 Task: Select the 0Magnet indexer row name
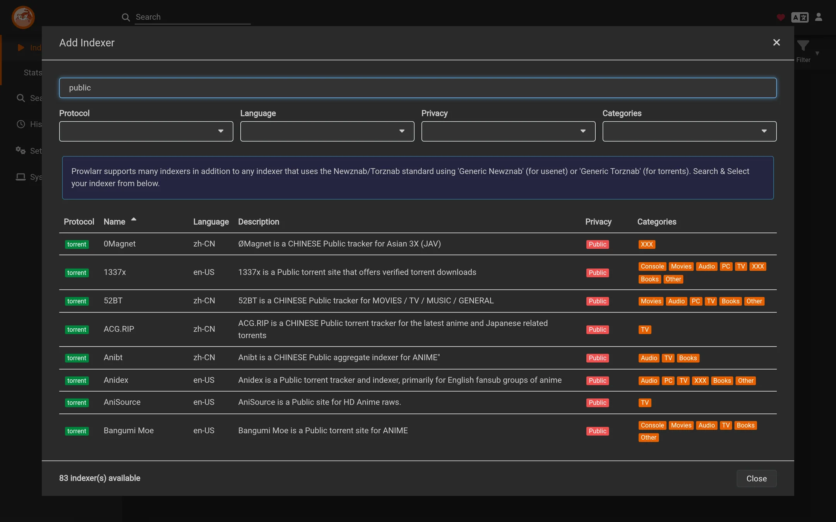point(120,244)
